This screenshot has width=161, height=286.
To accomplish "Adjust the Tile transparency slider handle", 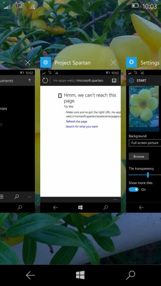I will point(148,175).
